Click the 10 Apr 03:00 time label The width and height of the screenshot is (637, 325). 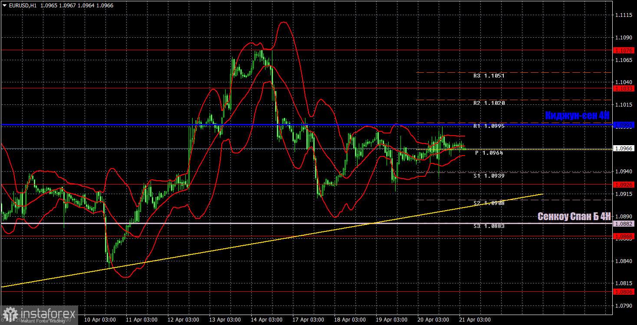click(x=100, y=319)
